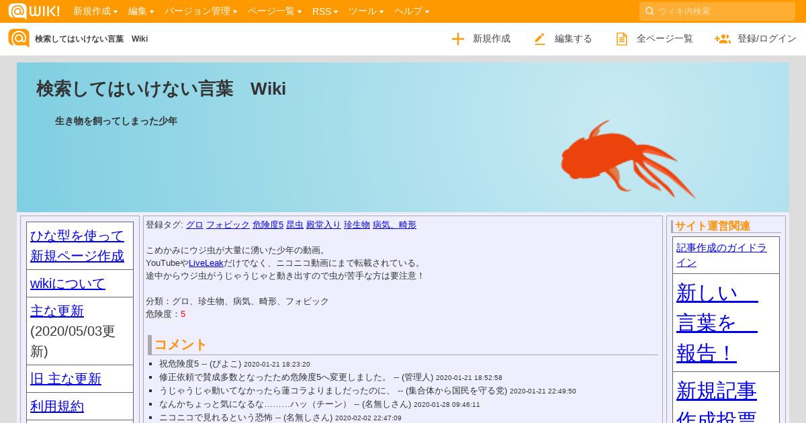Click the @WIKI logo in orange bar
Image resolution: width=806 pixels, height=423 pixels.
point(34,11)
